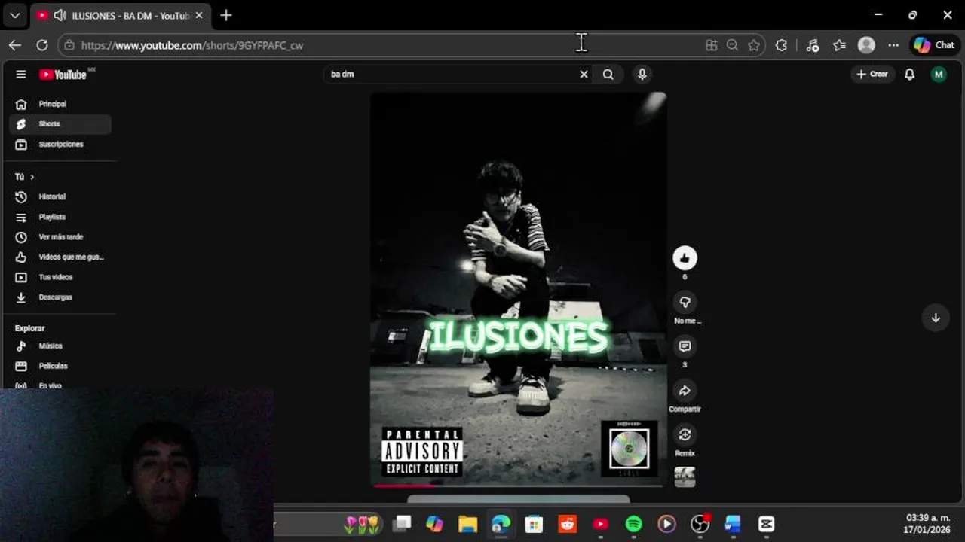Add this page to favorites star
965x542 pixels.
click(754, 45)
